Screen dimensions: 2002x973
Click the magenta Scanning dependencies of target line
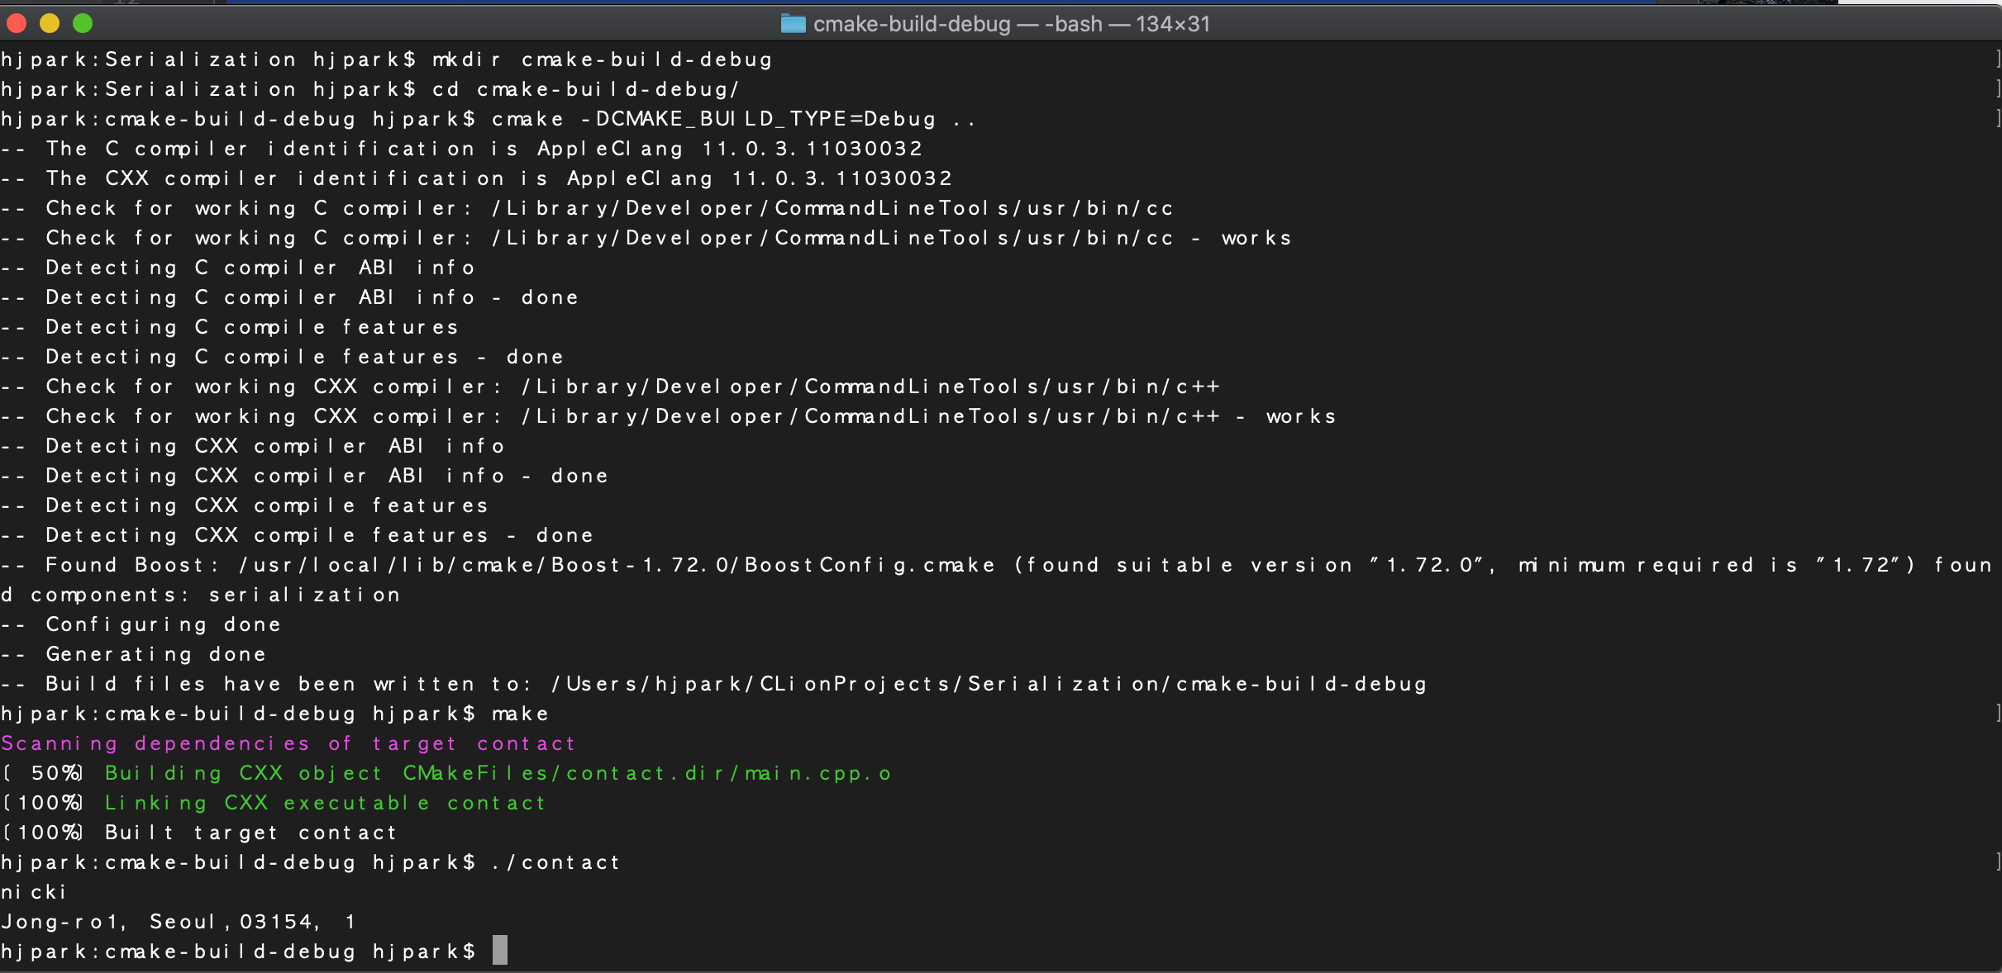coord(288,743)
